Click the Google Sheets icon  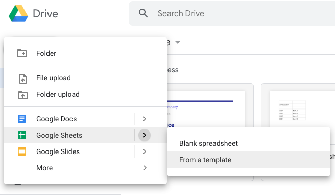(x=22, y=135)
